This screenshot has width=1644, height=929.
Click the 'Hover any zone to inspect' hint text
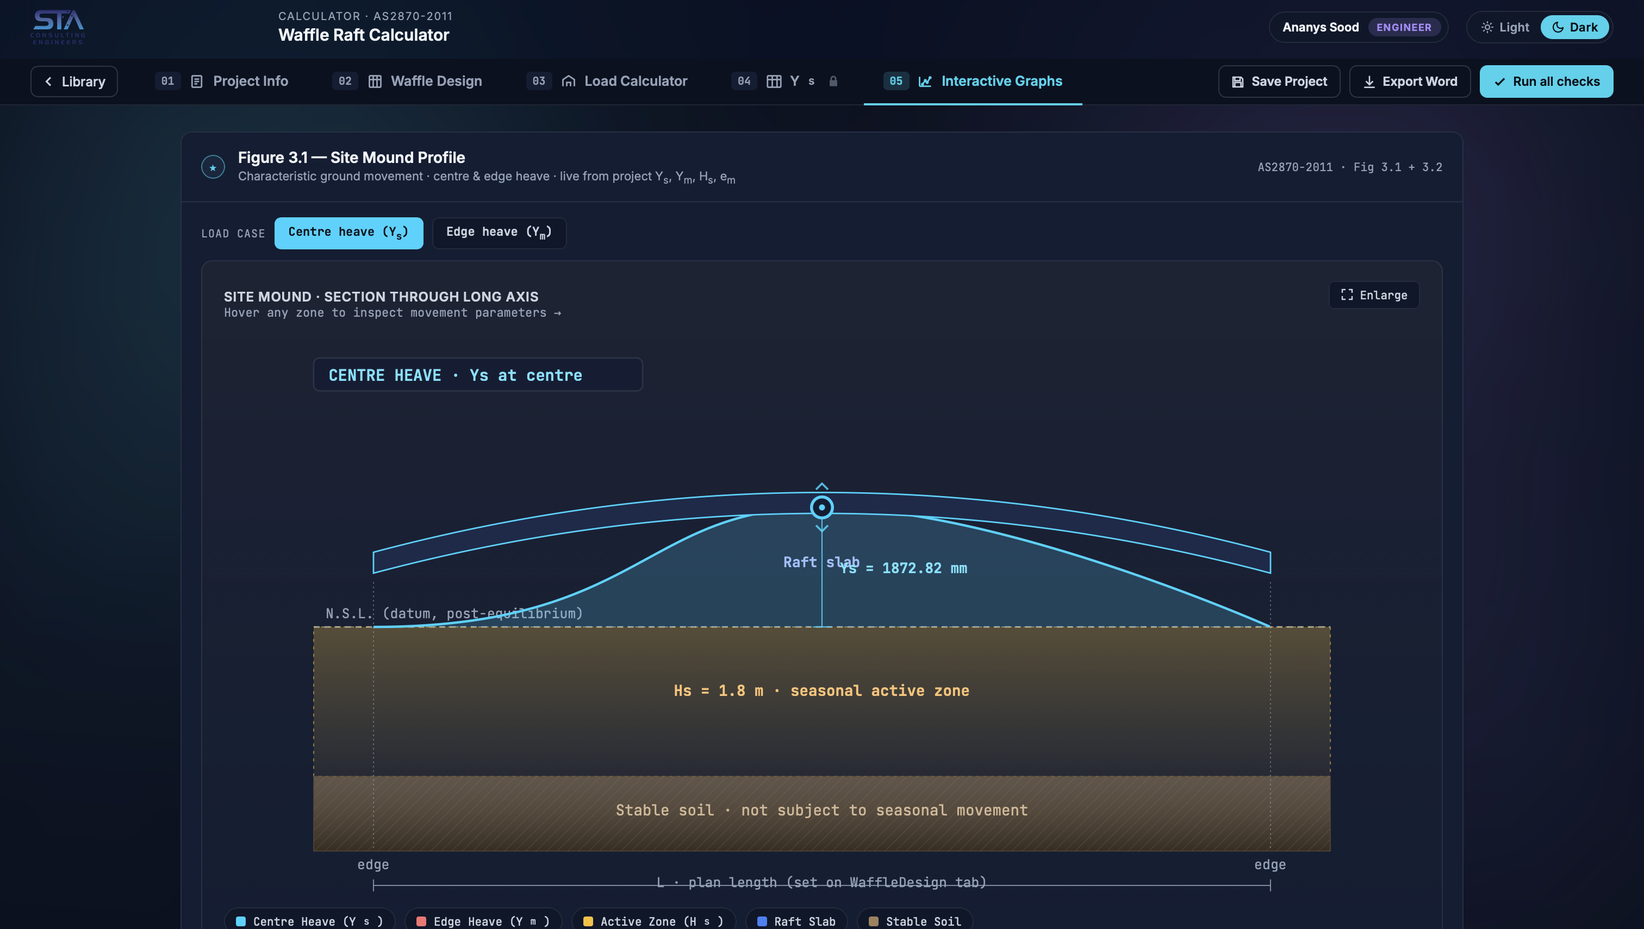392,312
